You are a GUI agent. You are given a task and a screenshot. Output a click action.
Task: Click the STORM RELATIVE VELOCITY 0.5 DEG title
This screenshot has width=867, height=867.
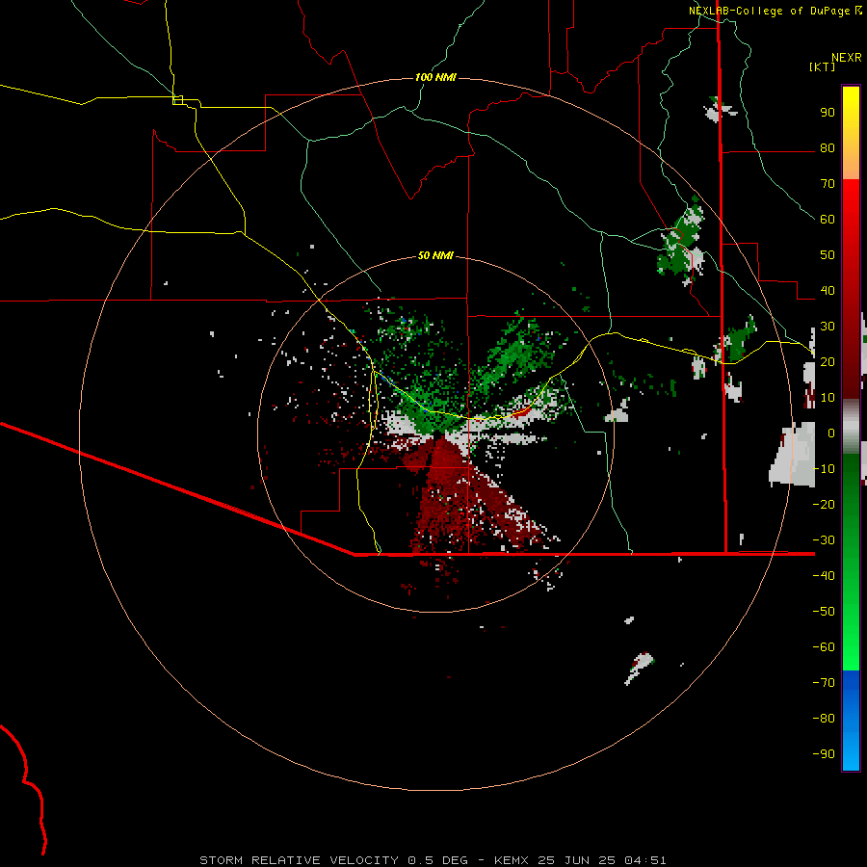pos(333,860)
